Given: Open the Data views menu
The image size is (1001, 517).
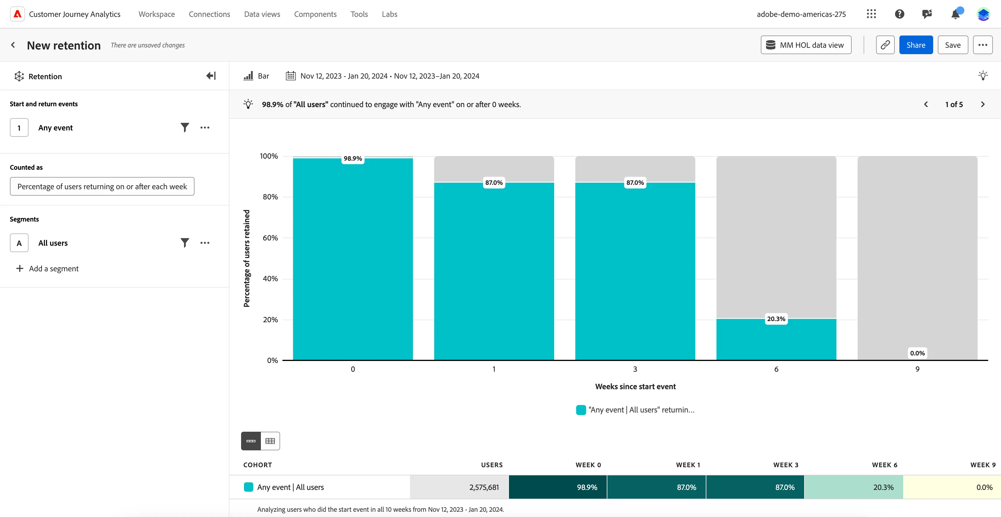Looking at the screenshot, I should [x=262, y=14].
